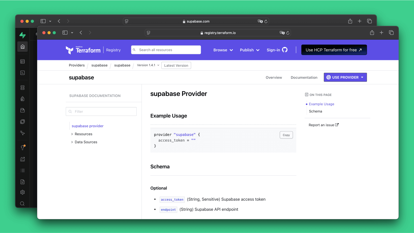Viewport: 414px width, 233px height.
Task: Click Search all resources field
Action: [x=166, y=50]
